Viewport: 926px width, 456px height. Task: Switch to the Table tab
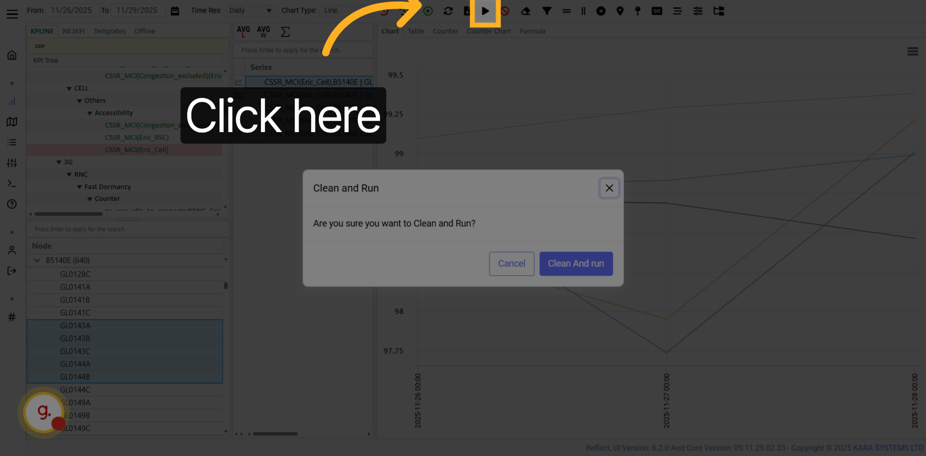[416, 31]
